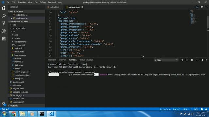Select the Terminal panel tab

click(x=72, y=60)
